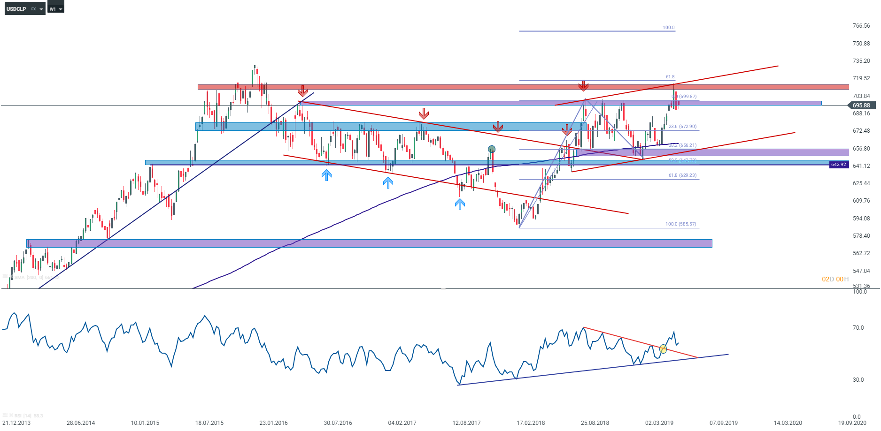The width and height of the screenshot is (881, 431).
Task: Click the date label 04.02.2017
Action: click(402, 423)
